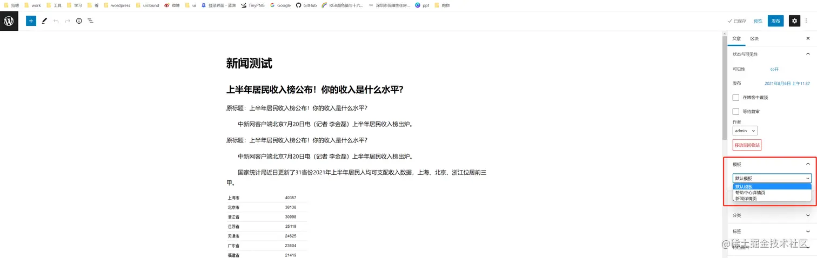This screenshot has width=817, height=258.
Task: Click the 新闻测试 post title
Action: coord(249,63)
